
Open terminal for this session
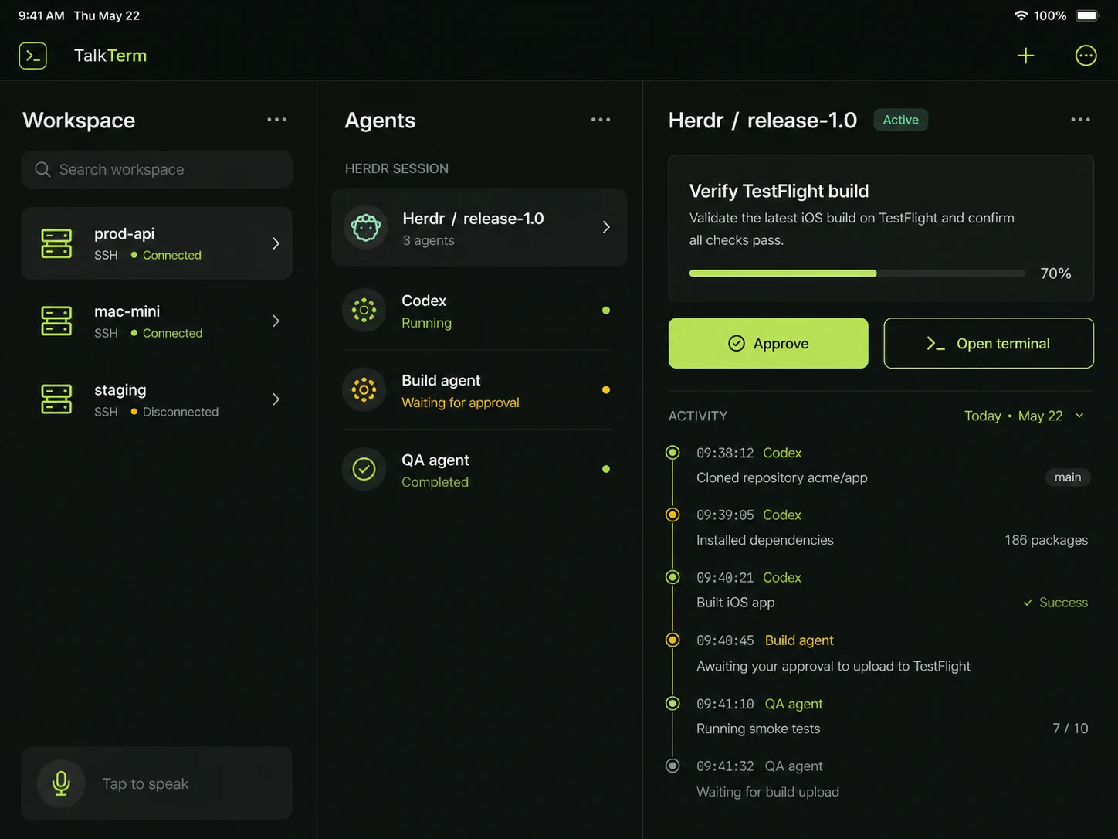click(988, 343)
